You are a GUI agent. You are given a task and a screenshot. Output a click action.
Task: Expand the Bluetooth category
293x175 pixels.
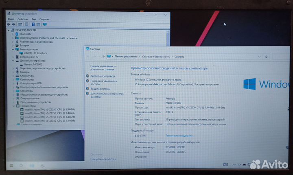click(x=12, y=34)
